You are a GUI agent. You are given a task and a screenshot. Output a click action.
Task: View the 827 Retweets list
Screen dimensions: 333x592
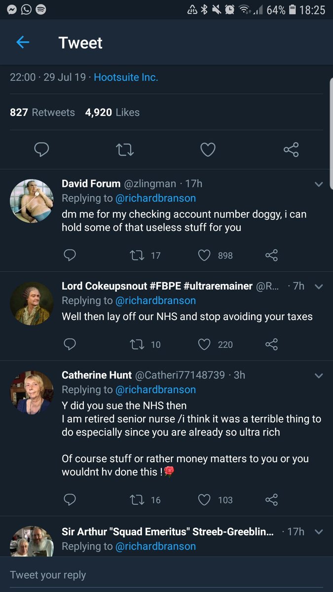tap(42, 112)
